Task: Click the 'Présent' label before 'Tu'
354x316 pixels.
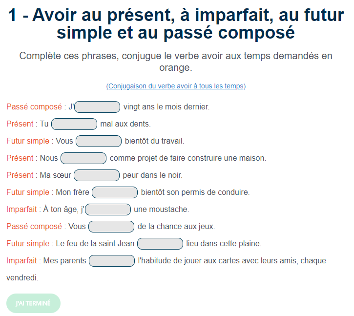Action: click(x=20, y=124)
